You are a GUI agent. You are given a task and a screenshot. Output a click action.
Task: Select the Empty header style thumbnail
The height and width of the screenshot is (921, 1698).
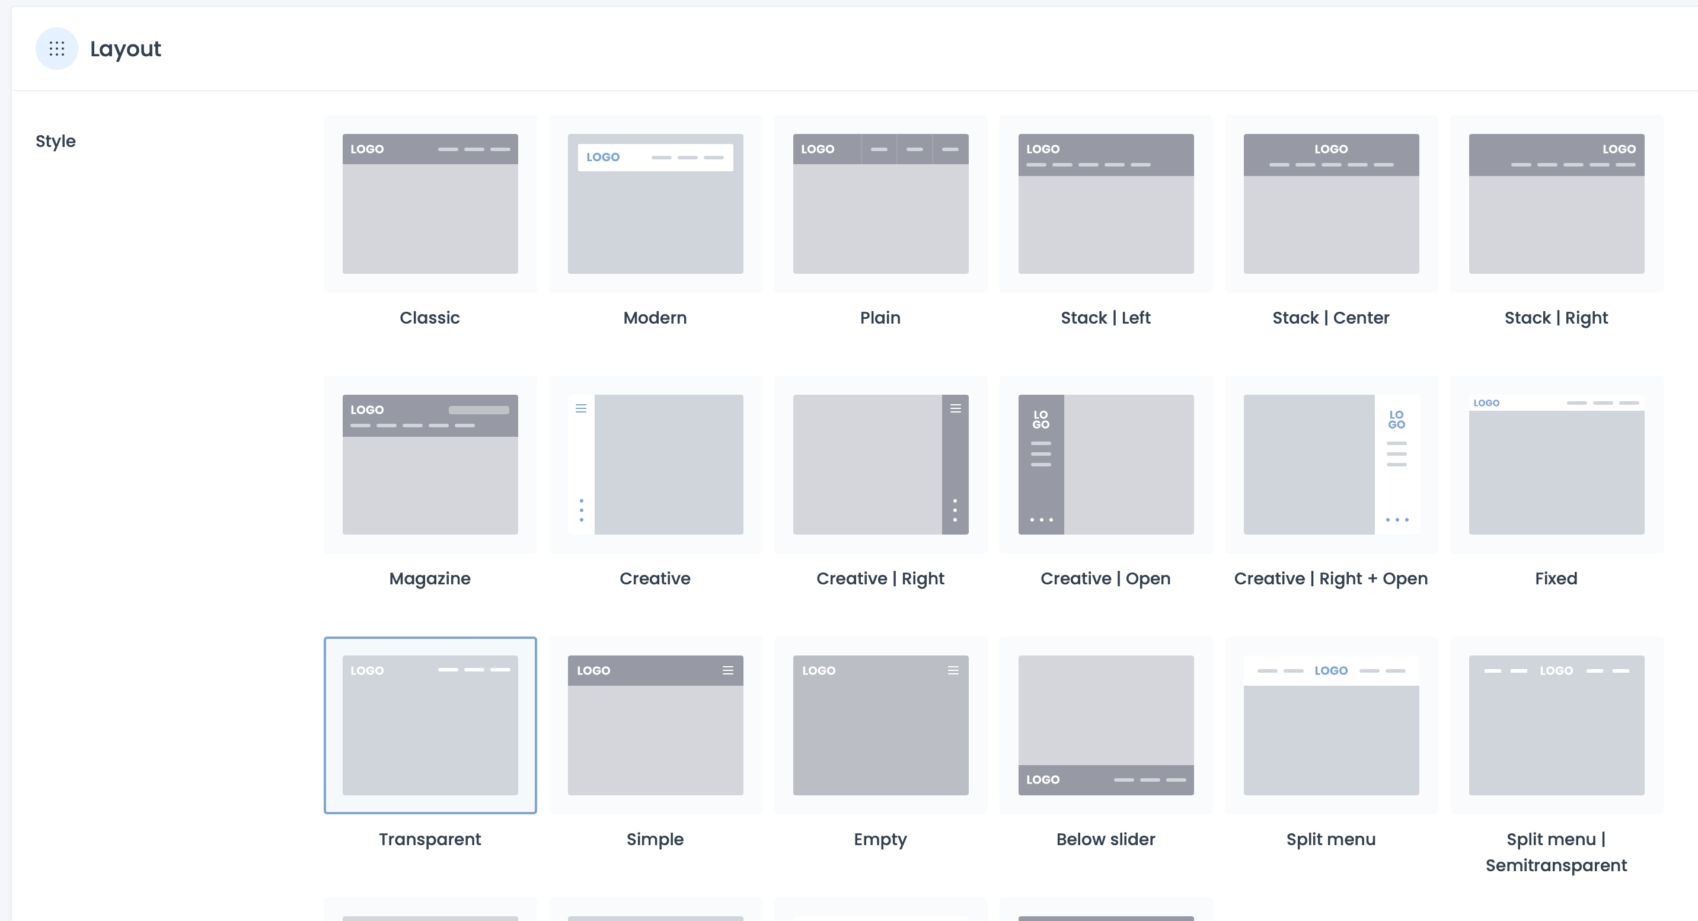click(x=880, y=725)
